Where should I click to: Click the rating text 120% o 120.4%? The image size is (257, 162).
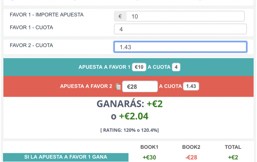tap(129, 130)
